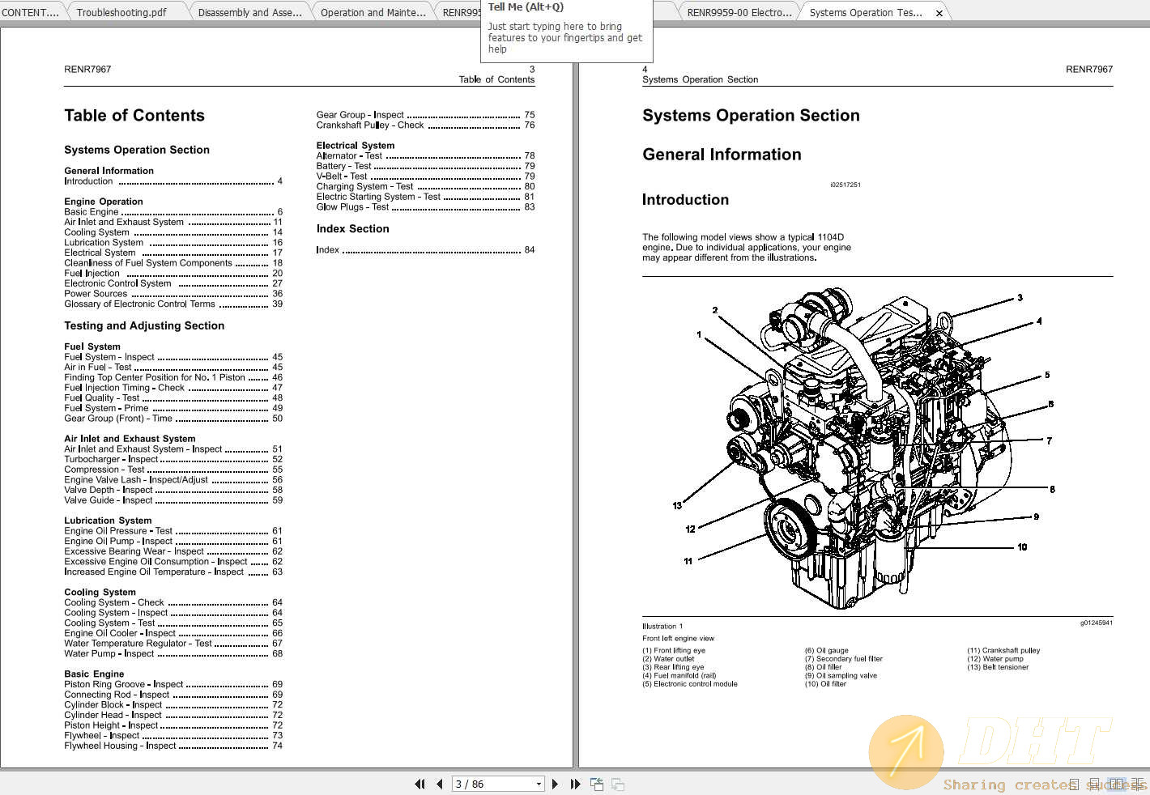Close the Systems Operation Tes tab
Screen dimensions: 1150x795
click(x=939, y=11)
